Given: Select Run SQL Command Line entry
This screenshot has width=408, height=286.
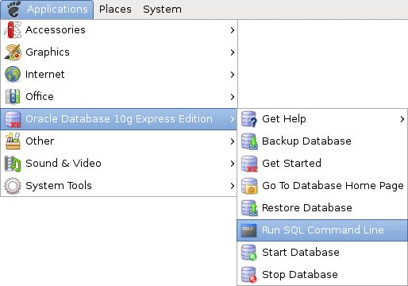Looking at the screenshot, I should click(x=322, y=230).
